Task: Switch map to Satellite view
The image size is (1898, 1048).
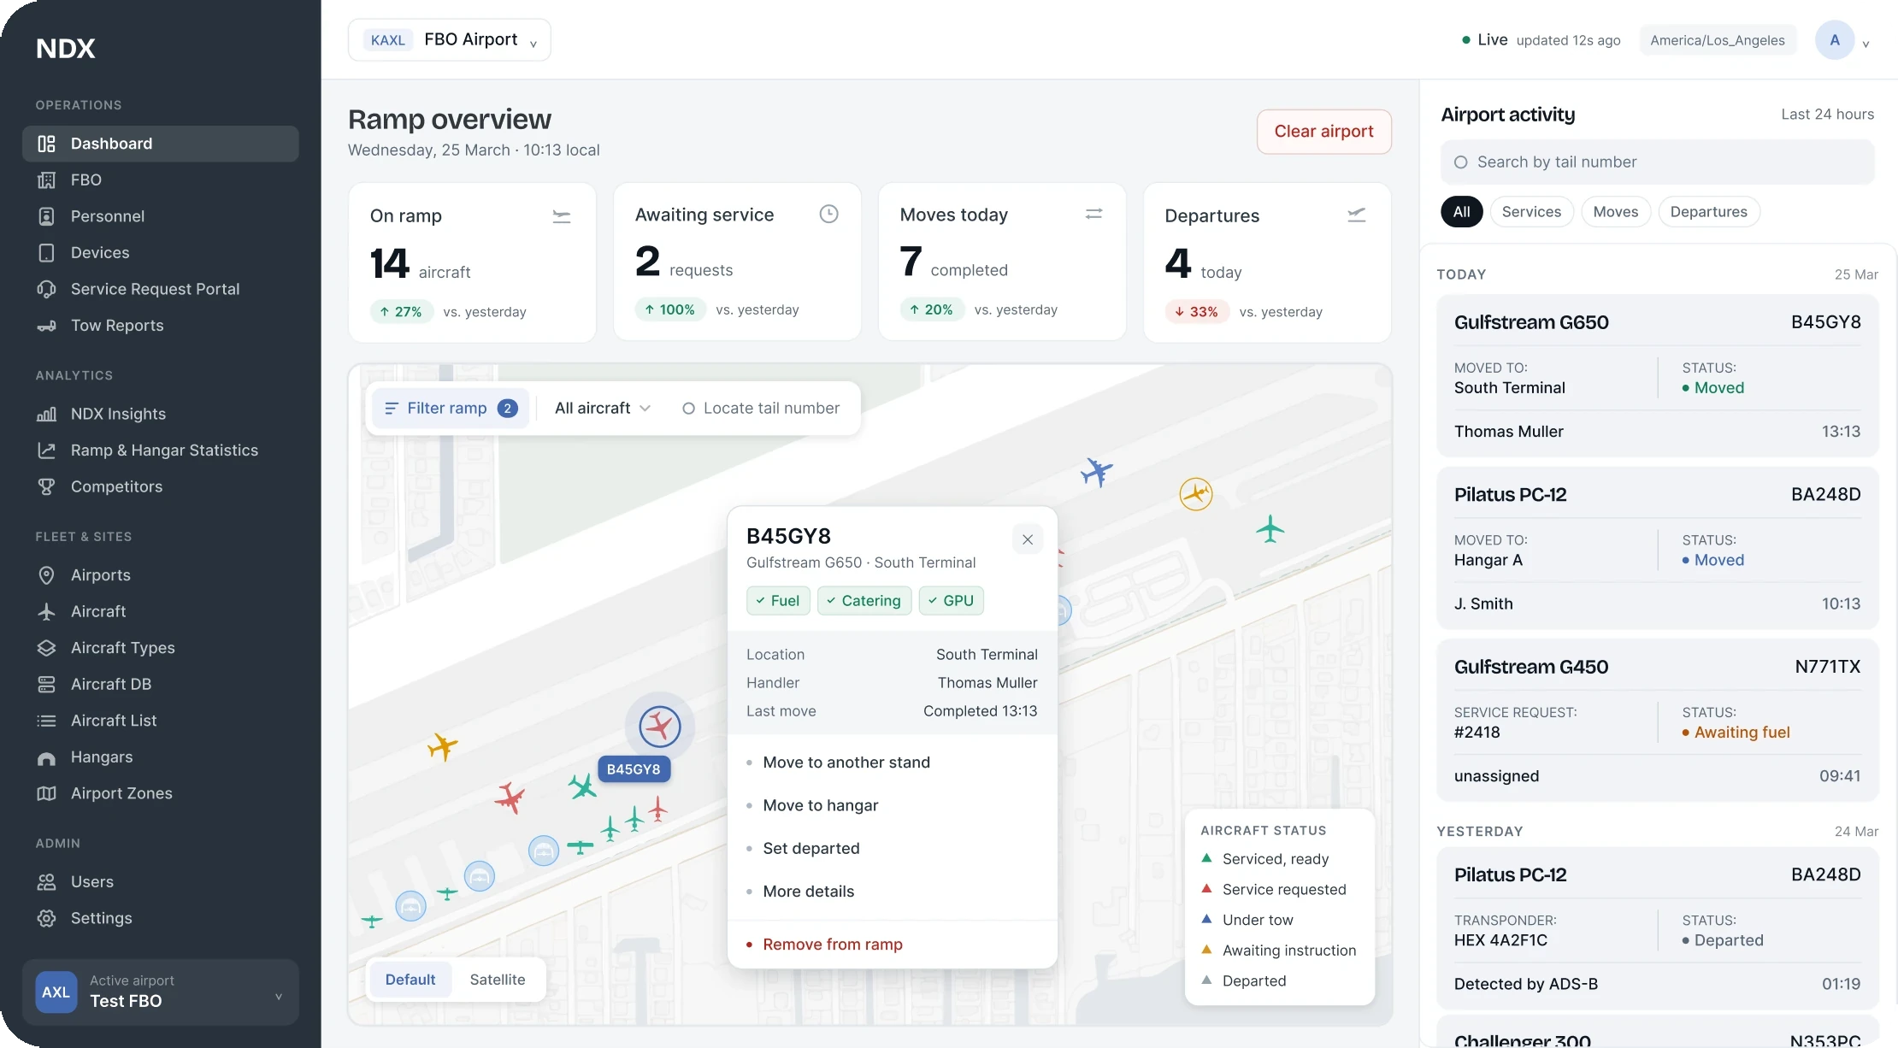Action: [x=498, y=980]
